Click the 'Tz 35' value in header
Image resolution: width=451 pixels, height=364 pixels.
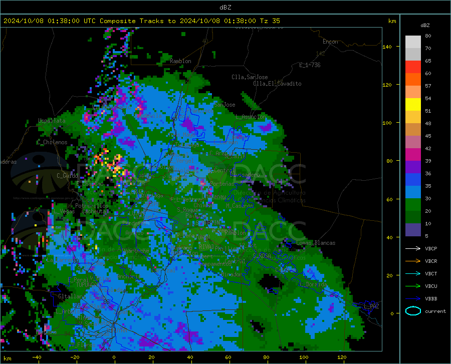tap(270, 21)
